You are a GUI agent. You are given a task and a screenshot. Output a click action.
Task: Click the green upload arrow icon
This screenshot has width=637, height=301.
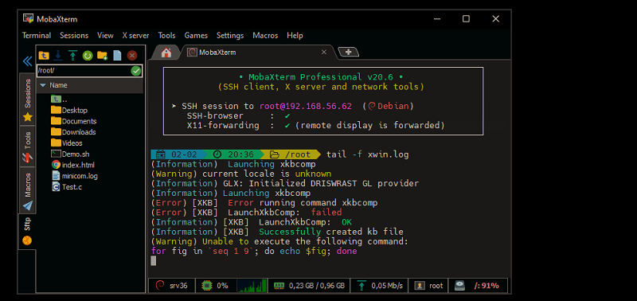[72, 55]
